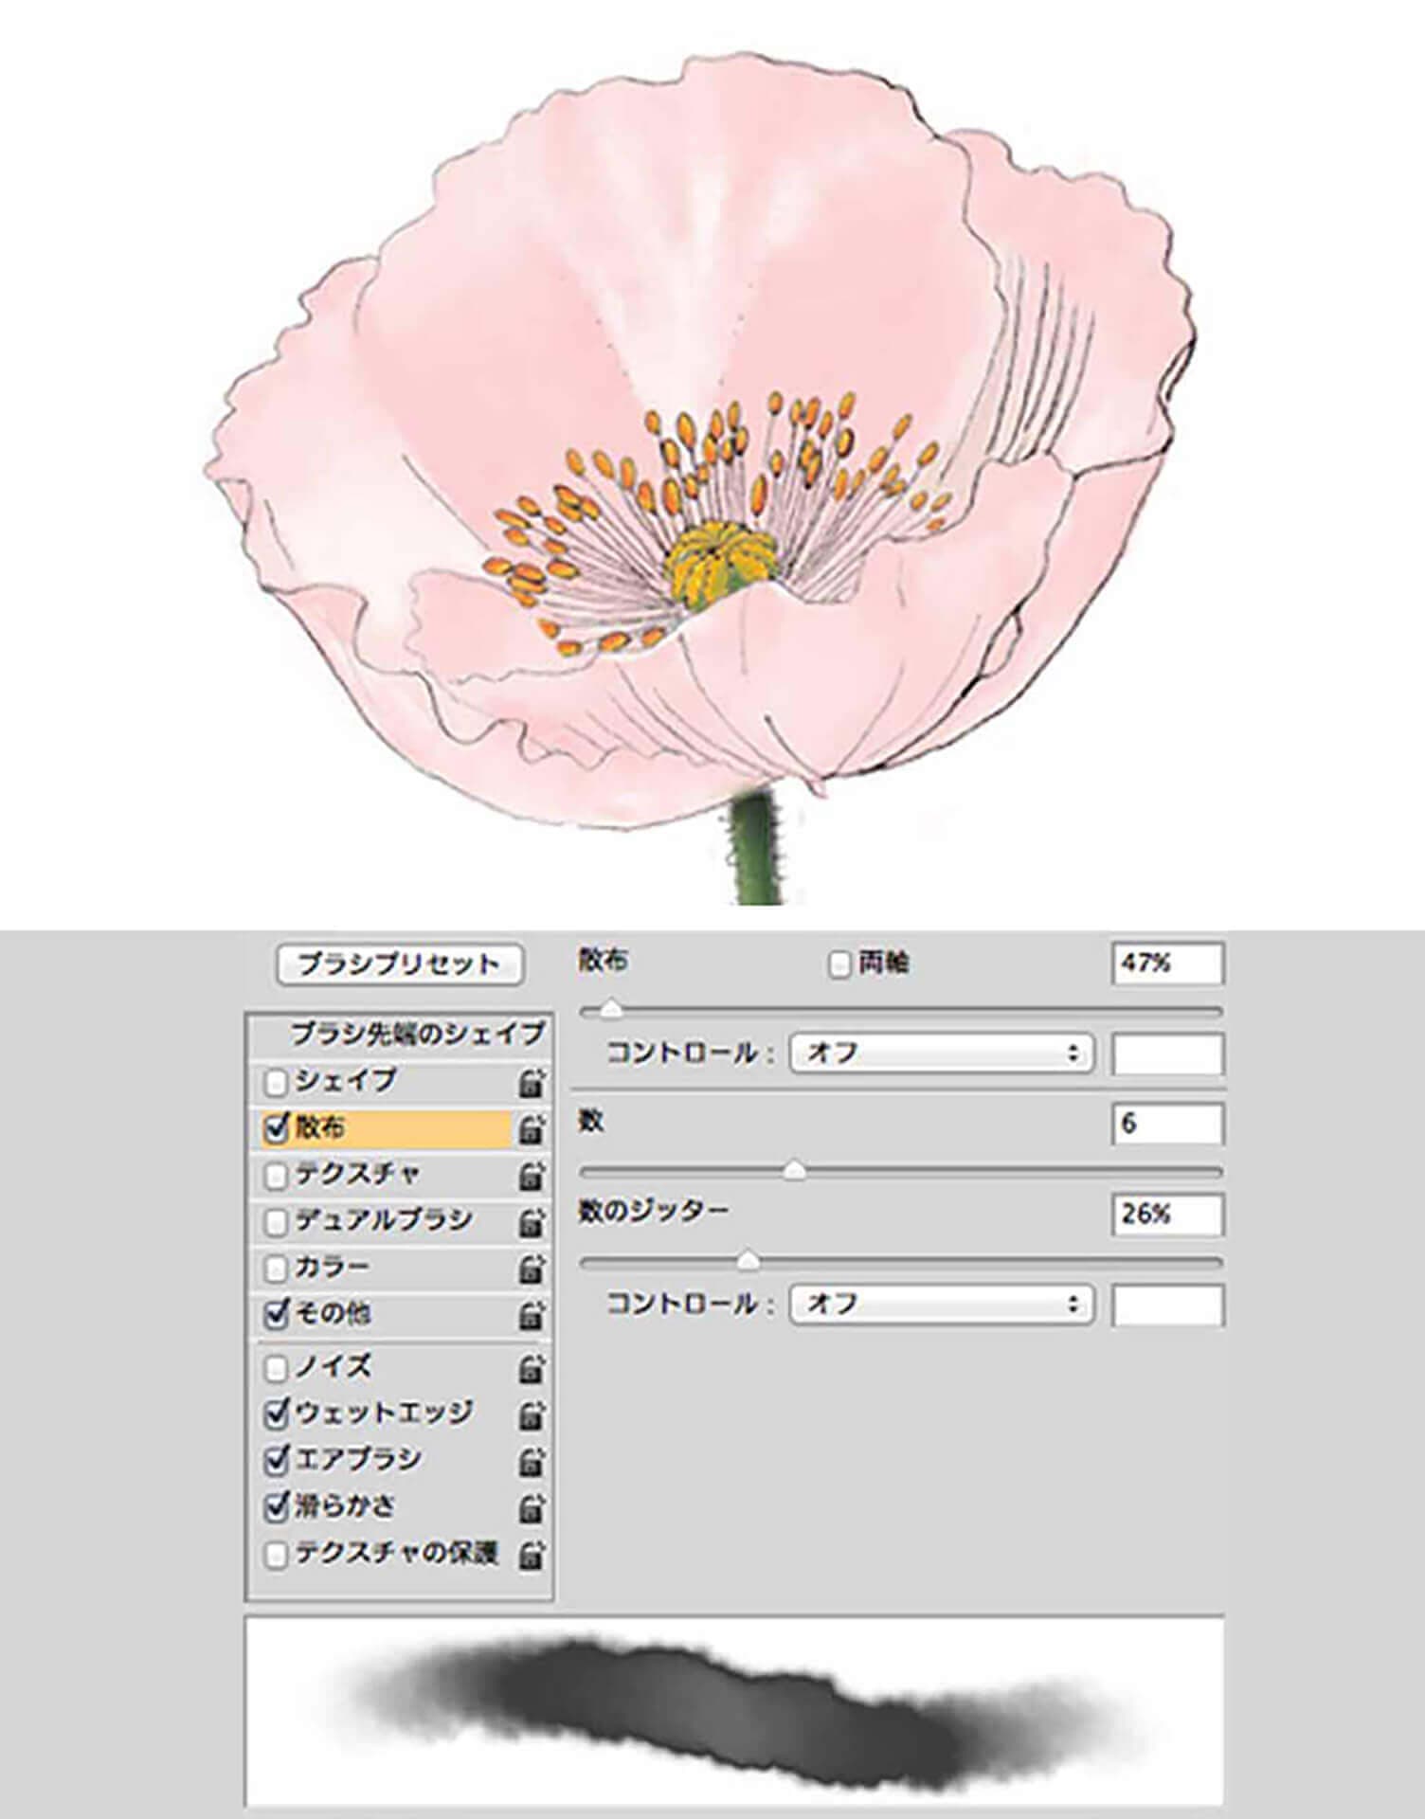This screenshot has width=1425, height=1819.
Task: Uncheck the 滑らかさ checkbox
Action: [x=276, y=1507]
